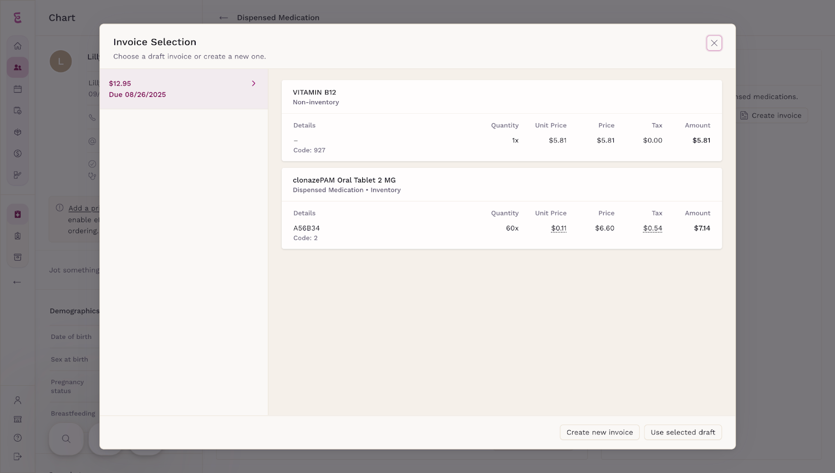Open the billing dollar sidebar icon

pyautogui.click(x=18, y=153)
